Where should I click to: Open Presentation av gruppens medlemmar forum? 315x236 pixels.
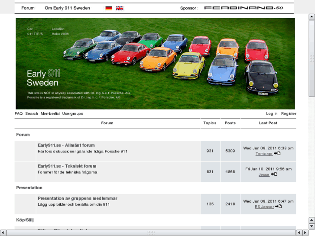77,198
